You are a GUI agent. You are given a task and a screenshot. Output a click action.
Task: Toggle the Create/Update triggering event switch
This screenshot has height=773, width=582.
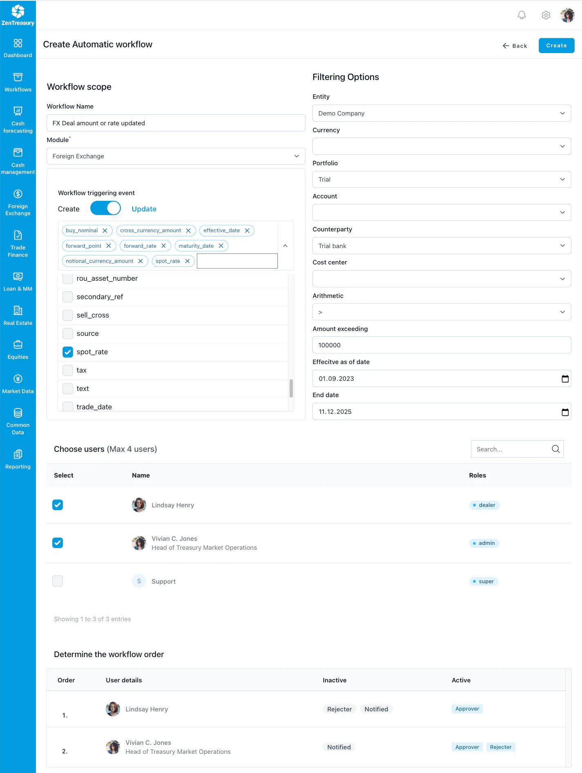pyautogui.click(x=105, y=208)
